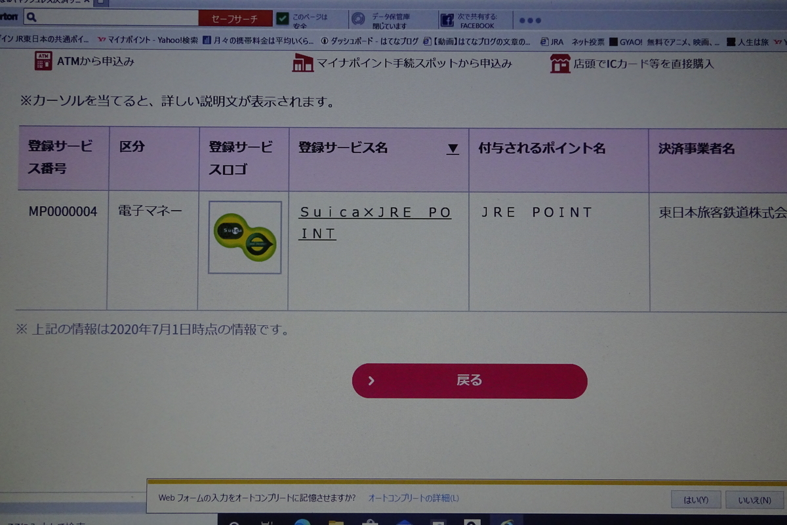Image resolution: width=787 pixels, height=525 pixels.
Task: Click the pink 戻る back button
Action: coord(470,381)
